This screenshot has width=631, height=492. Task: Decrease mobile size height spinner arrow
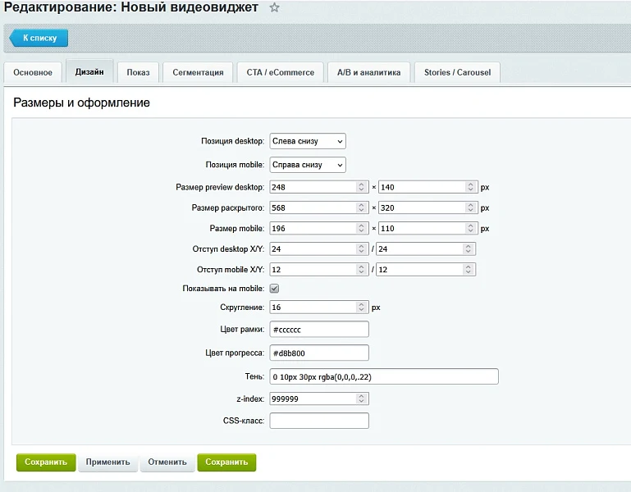pyautogui.click(x=470, y=231)
